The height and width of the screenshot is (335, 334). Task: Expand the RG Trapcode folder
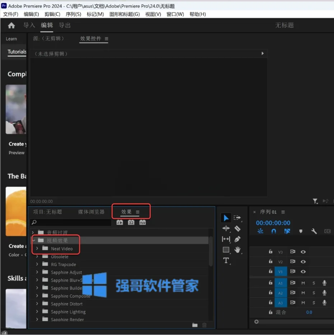pyautogui.click(x=37, y=264)
